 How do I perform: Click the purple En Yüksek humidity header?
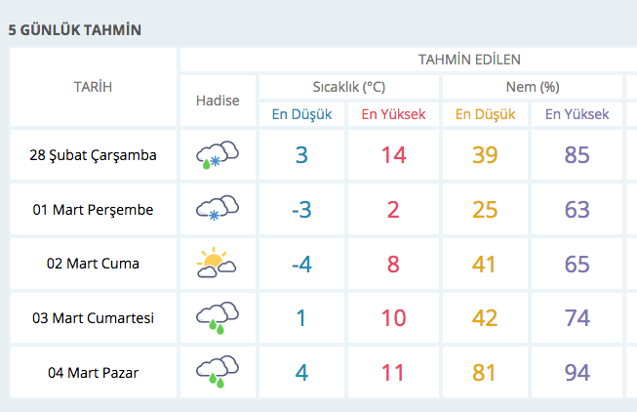pos(577,114)
